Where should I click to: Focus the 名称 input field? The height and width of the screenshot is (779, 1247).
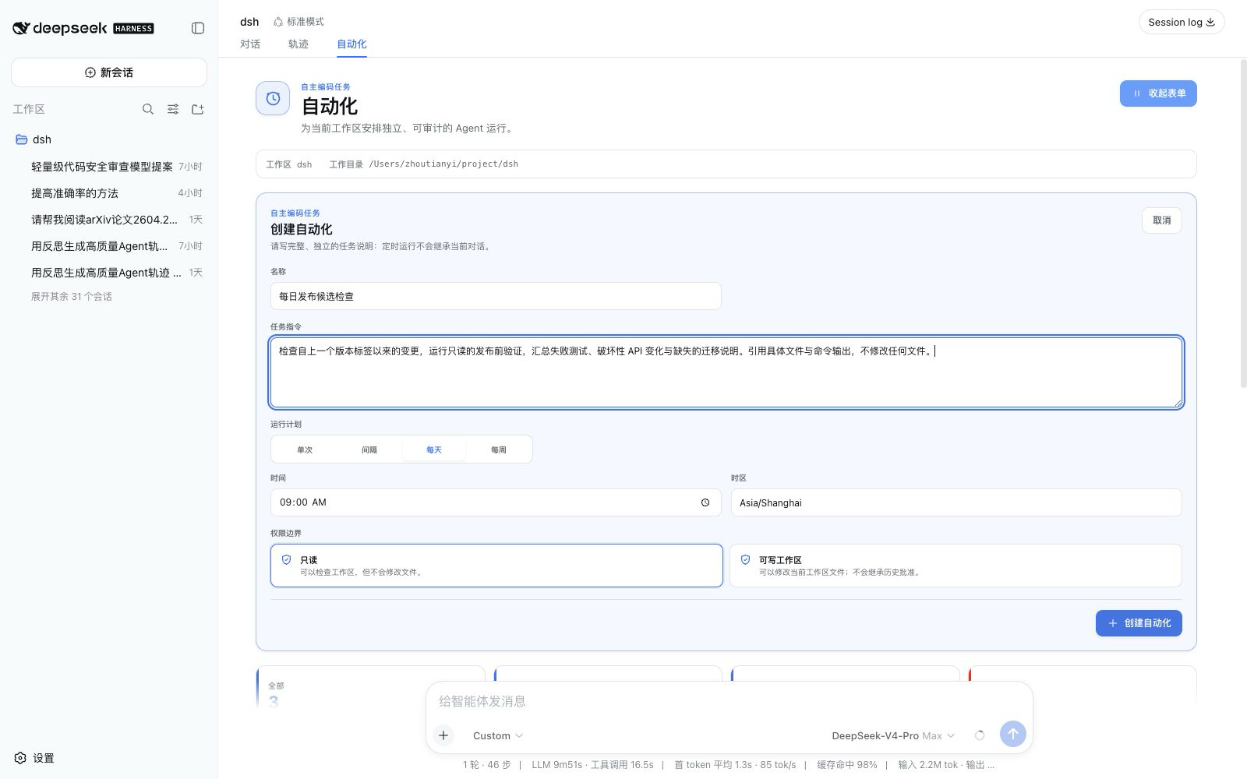pos(496,296)
